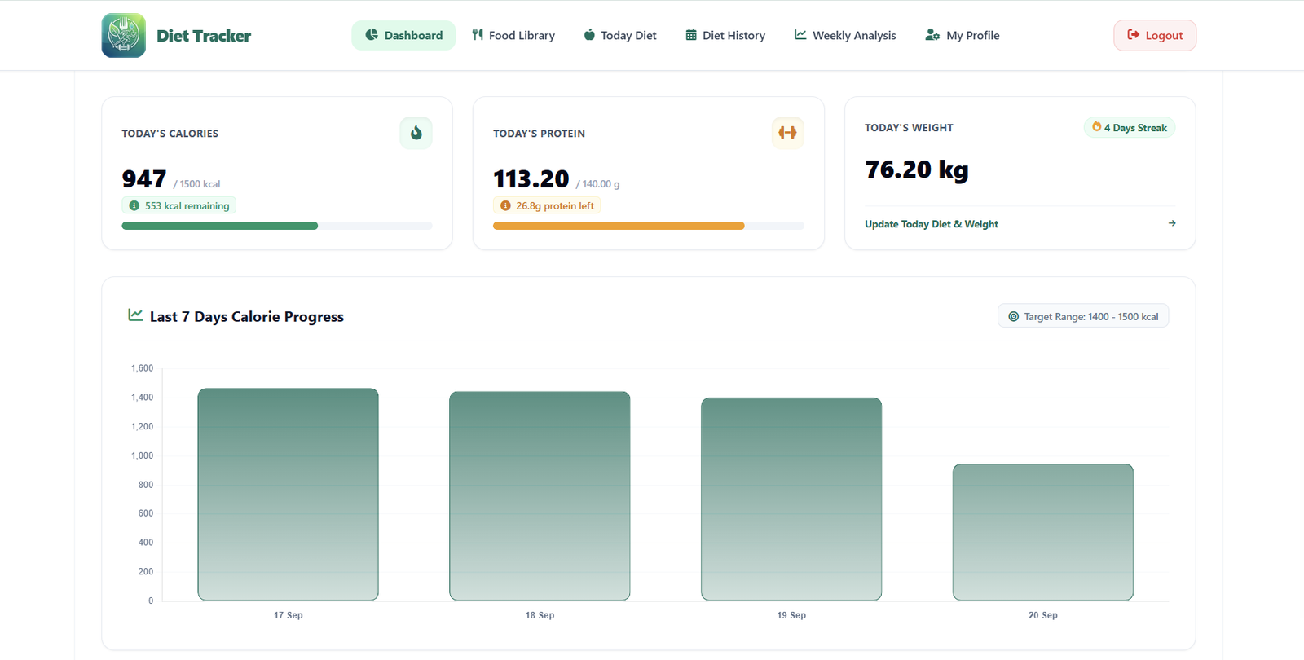
Task: Open the Food Library page
Action: coord(513,35)
